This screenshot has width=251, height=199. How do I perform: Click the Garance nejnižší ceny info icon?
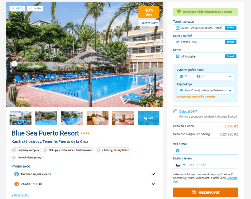point(16,174)
